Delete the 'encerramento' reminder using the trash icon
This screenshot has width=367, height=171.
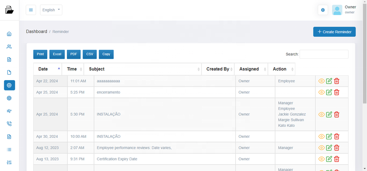tap(336, 92)
